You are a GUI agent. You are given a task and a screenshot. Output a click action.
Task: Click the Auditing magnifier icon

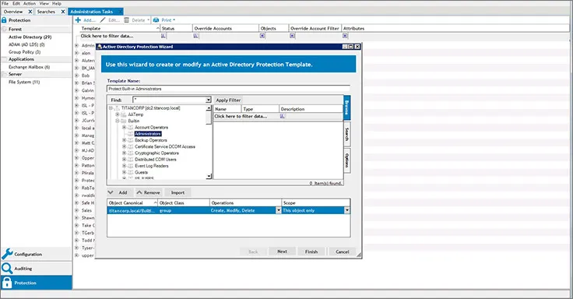click(7, 269)
